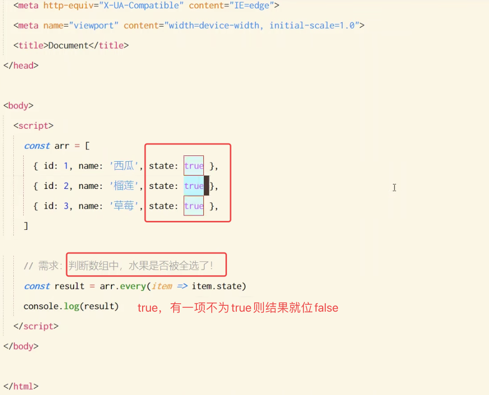Select the arrow function parameter item
The image size is (489, 395).
pos(163,286)
